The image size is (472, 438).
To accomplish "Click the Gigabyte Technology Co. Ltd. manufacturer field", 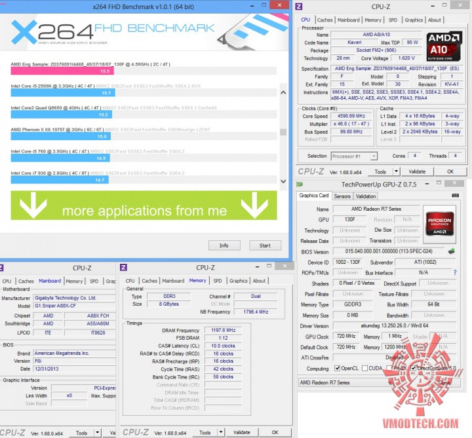I will (74, 298).
